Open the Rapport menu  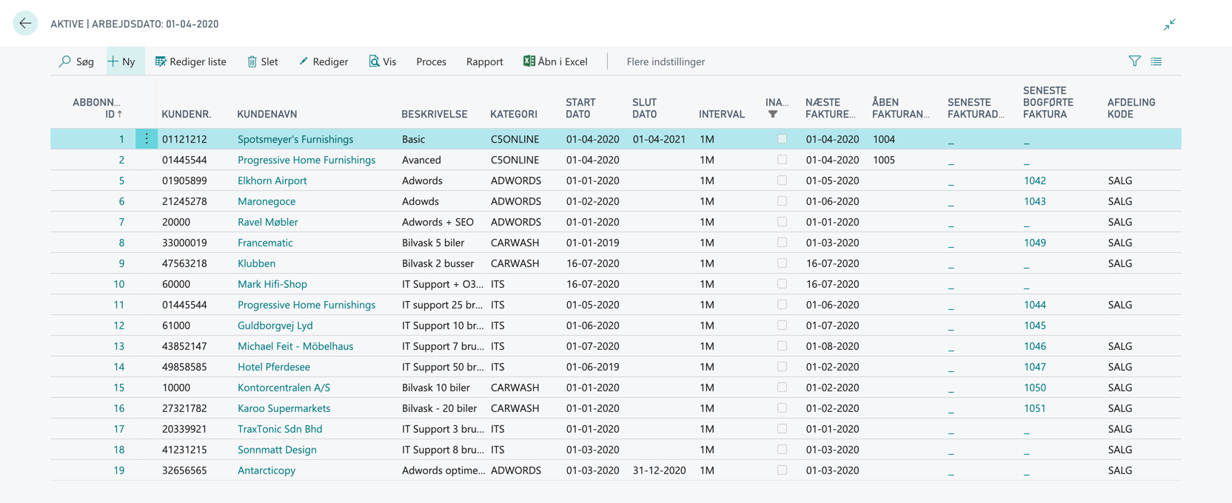click(x=484, y=61)
